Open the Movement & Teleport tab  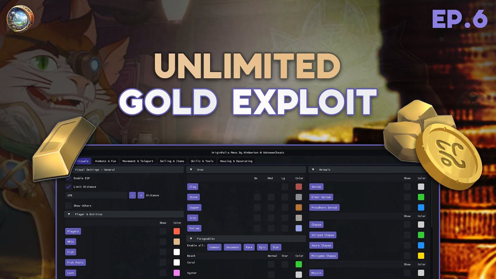pos(138,161)
